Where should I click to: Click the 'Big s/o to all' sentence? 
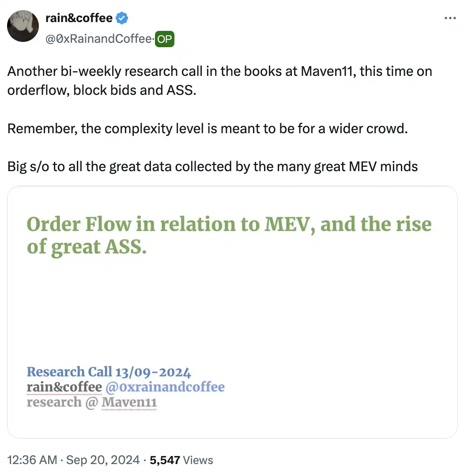tap(212, 166)
